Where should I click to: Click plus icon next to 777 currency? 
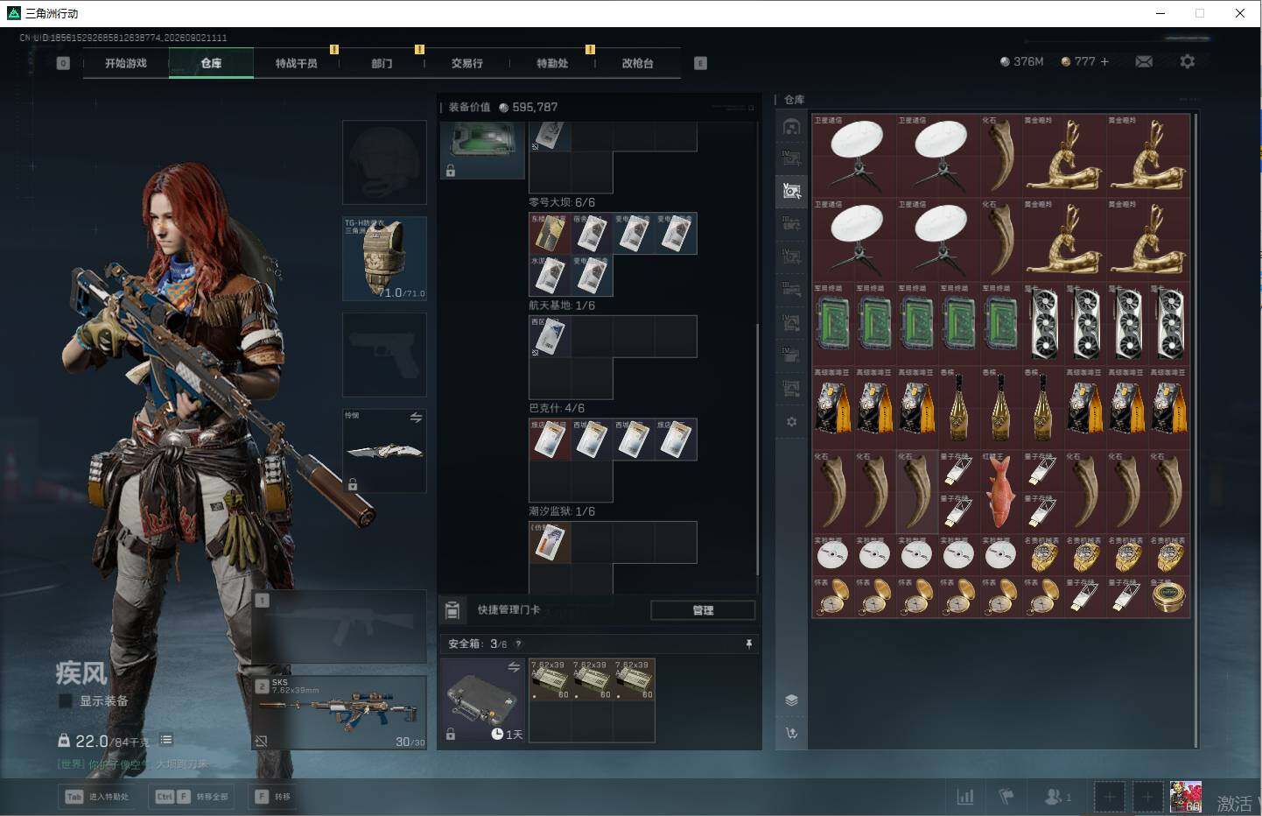(x=1104, y=61)
